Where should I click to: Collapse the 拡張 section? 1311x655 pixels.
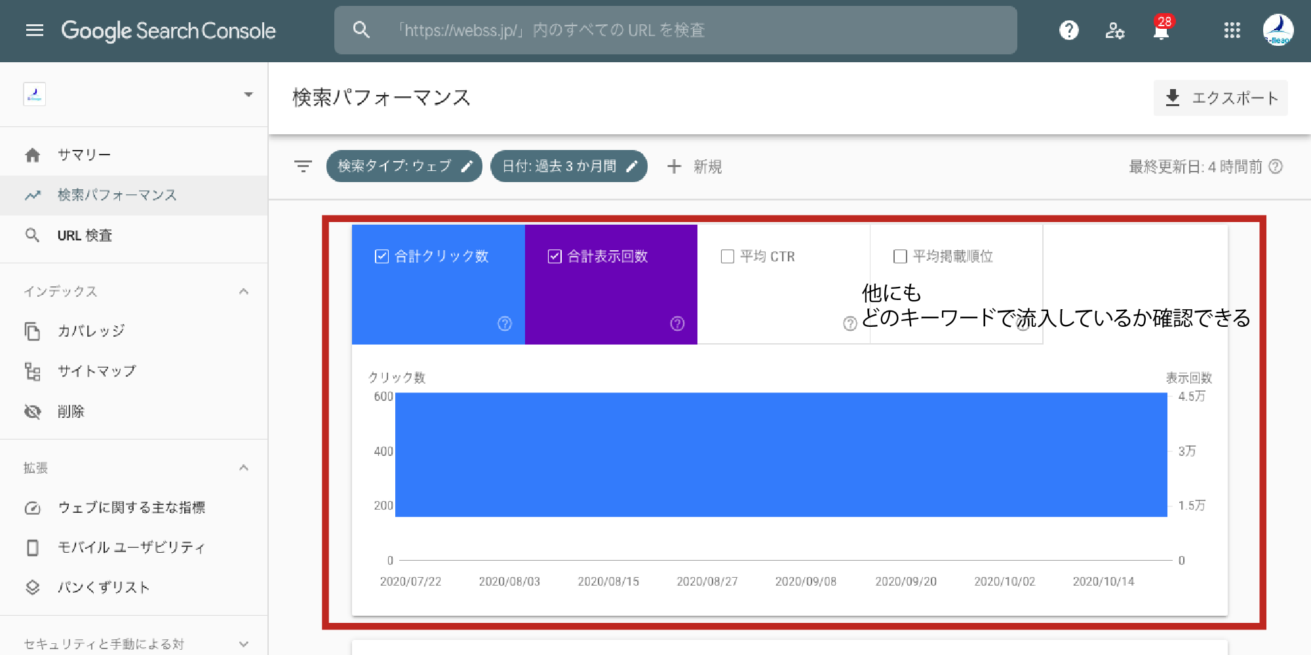click(244, 468)
